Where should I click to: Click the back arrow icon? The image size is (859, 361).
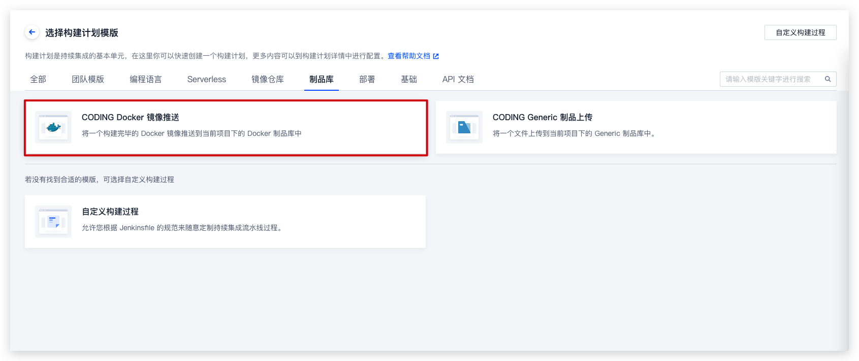32,32
